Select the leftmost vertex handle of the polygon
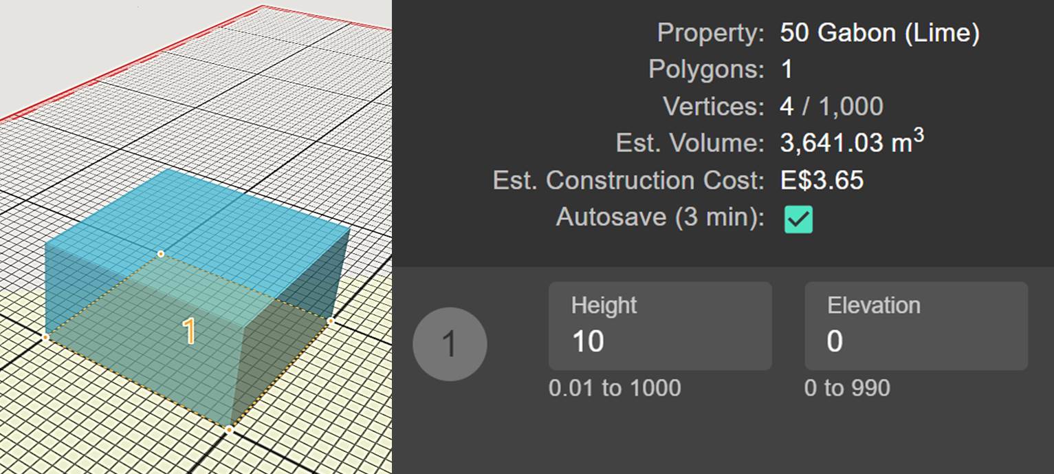This screenshot has width=1054, height=474. [45, 337]
